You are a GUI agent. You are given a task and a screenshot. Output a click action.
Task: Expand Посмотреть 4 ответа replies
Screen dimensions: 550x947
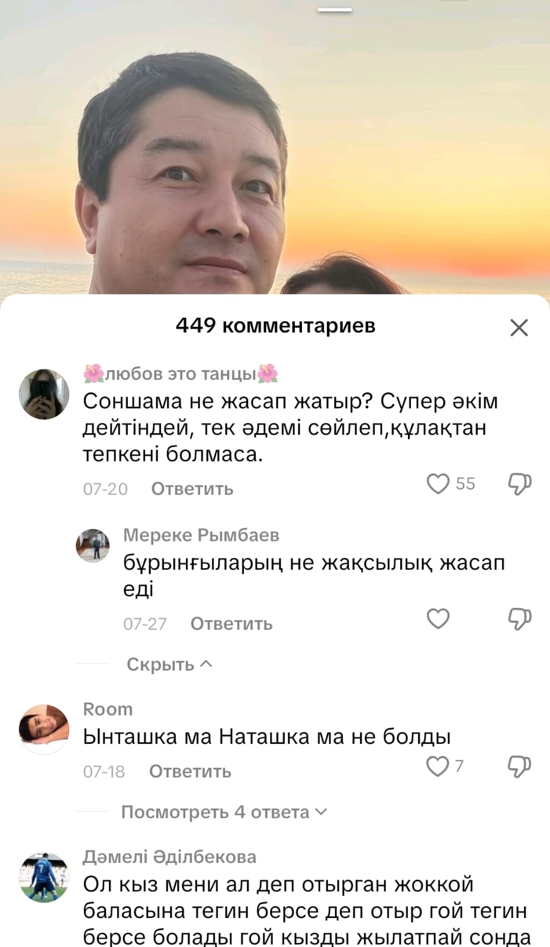click(224, 812)
